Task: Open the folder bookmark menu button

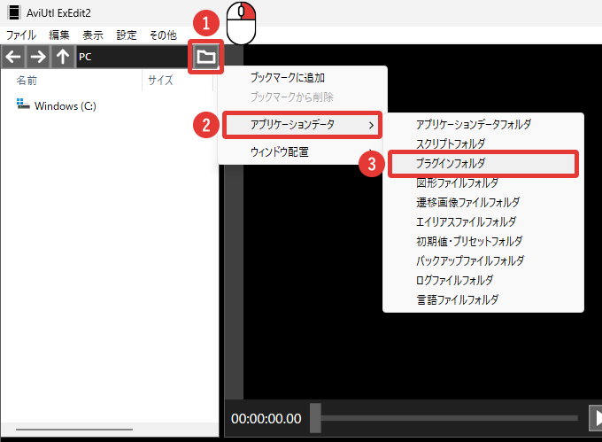Action: 205,57
